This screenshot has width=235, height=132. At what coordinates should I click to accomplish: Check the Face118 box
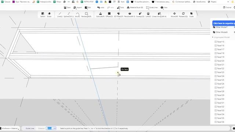[x=216, y=53]
